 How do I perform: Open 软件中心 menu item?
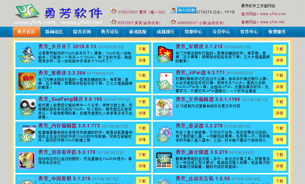point(249,32)
